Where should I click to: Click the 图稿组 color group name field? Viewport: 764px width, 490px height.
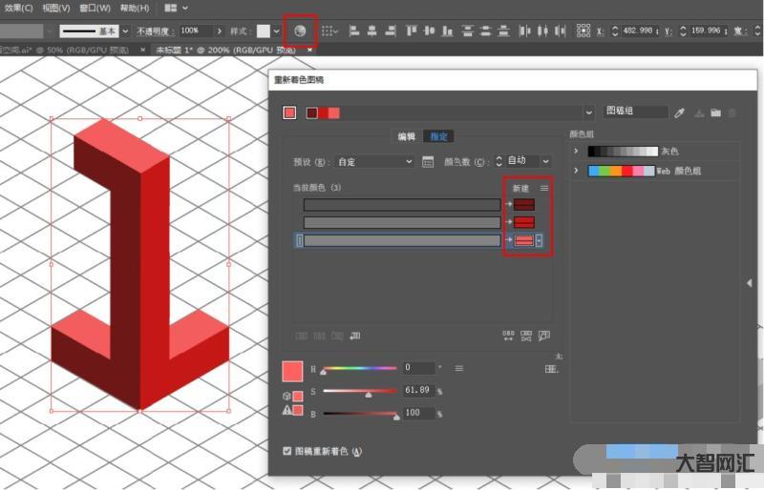pyautogui.click(x=635, y=112)
